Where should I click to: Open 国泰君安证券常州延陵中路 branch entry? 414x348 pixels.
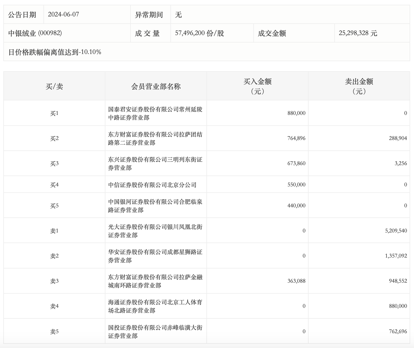pyautogui.click(x=155, y=113)
